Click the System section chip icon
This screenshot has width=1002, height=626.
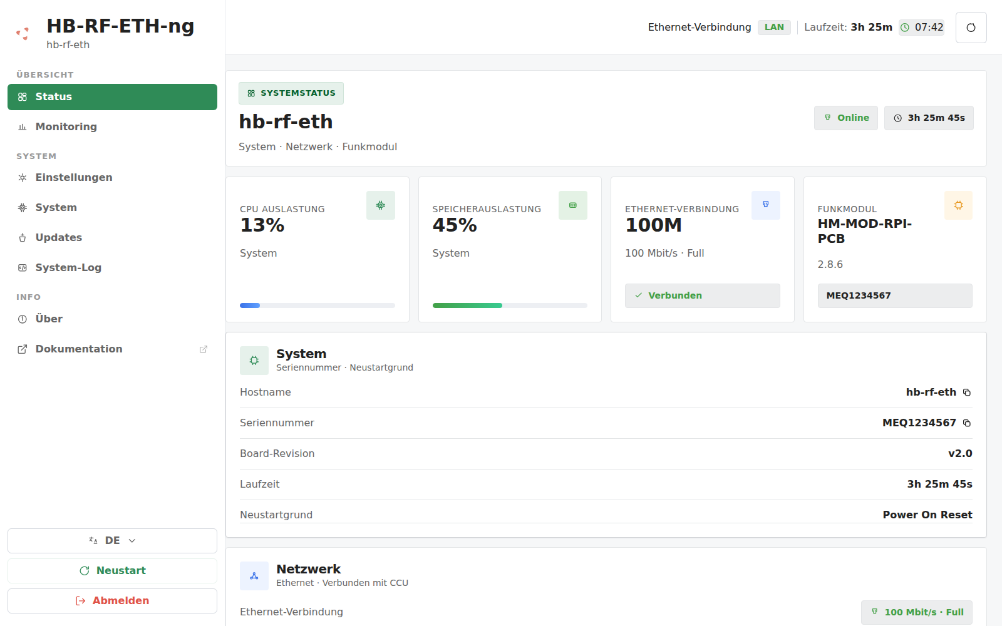click(254, 361)
